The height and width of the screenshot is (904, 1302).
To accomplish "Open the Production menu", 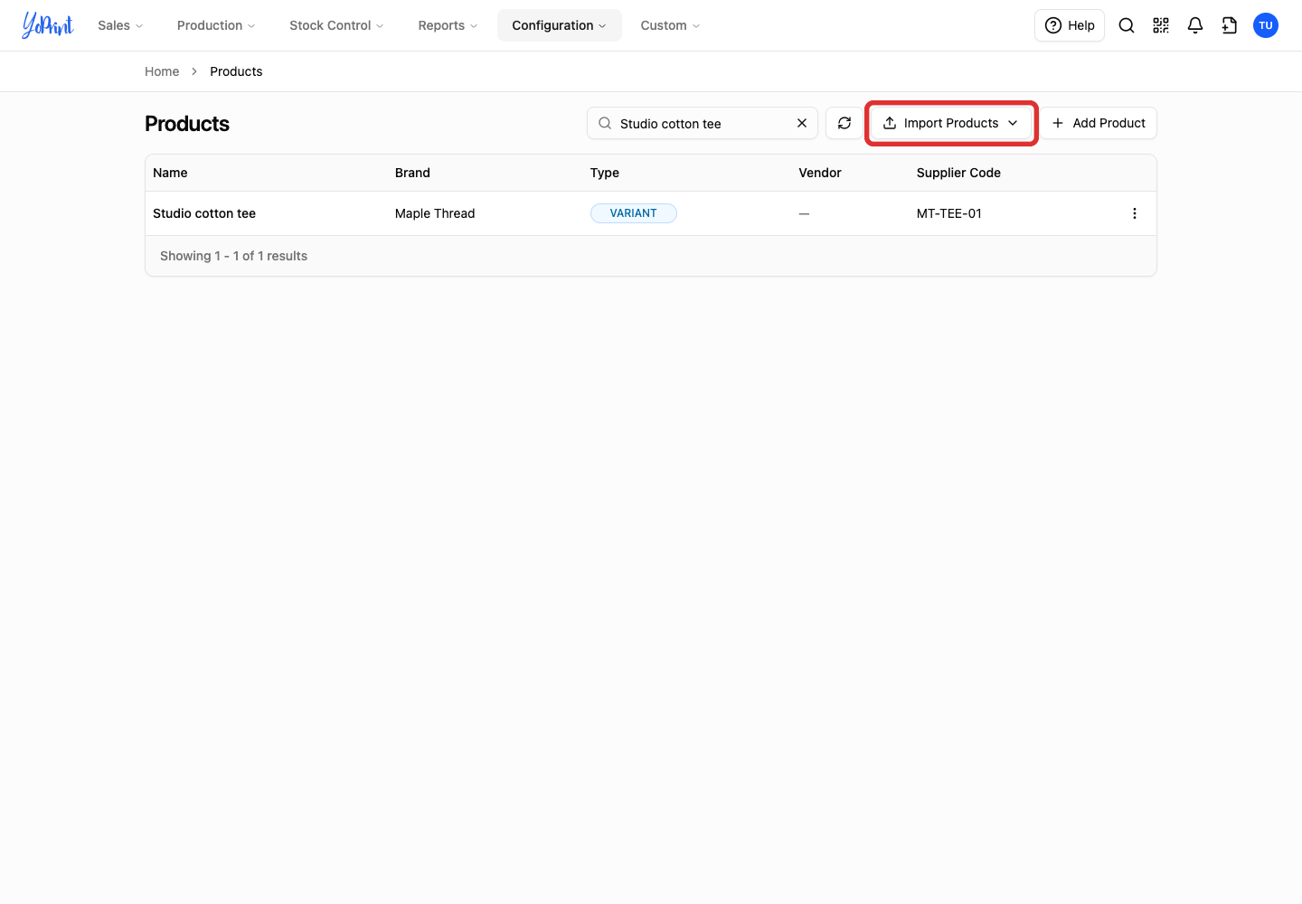I will point(216,25).
